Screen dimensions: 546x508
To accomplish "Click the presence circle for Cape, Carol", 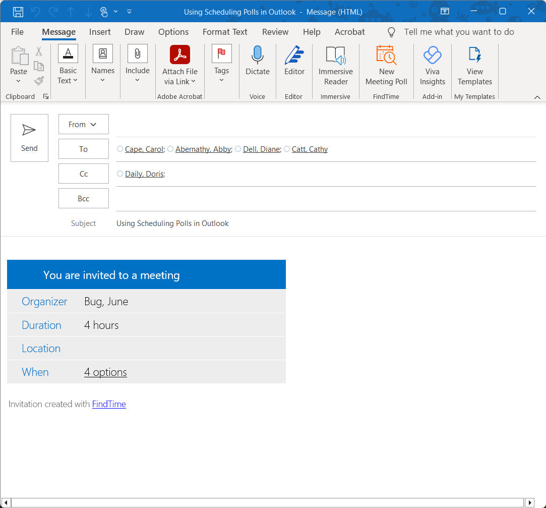I will [120, 149].
